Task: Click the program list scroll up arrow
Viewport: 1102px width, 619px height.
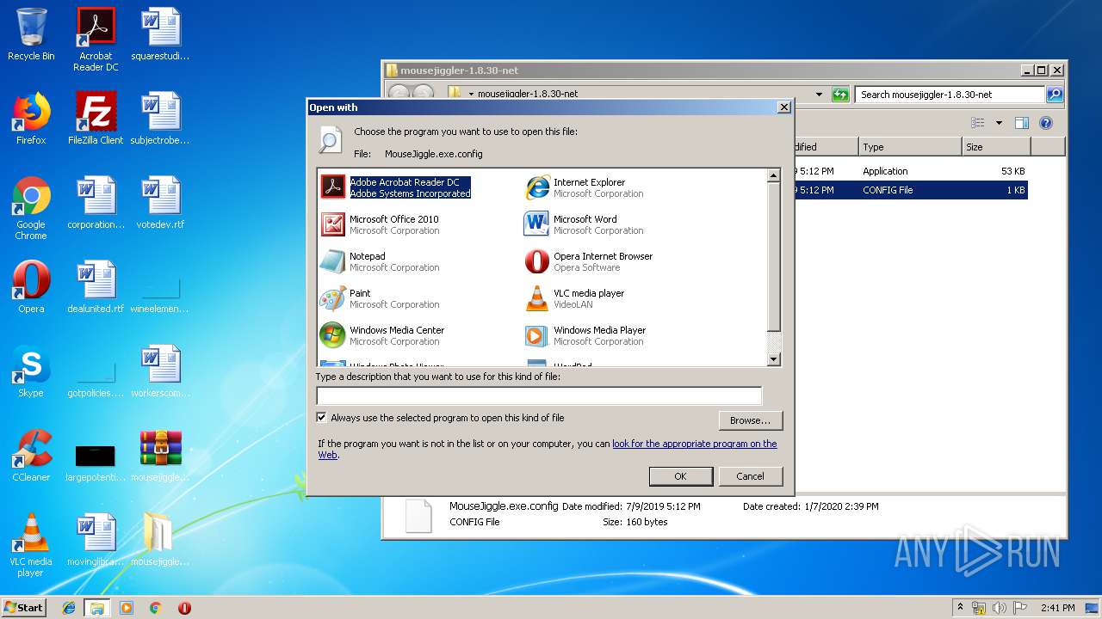Action: click(773, 175)
